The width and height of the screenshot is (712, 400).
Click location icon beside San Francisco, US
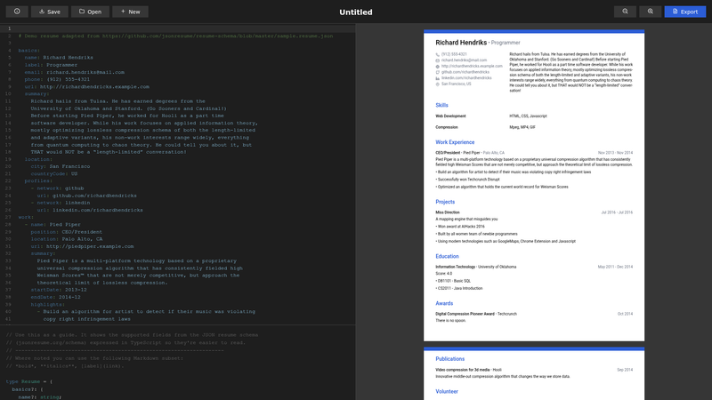(x=437, y=84)
